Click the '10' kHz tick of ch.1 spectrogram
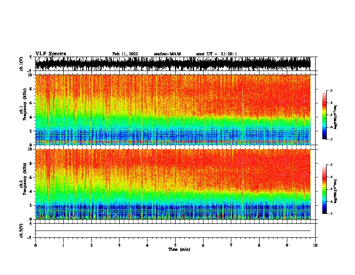This screenshot has height=275, width=355. [30, 75]
